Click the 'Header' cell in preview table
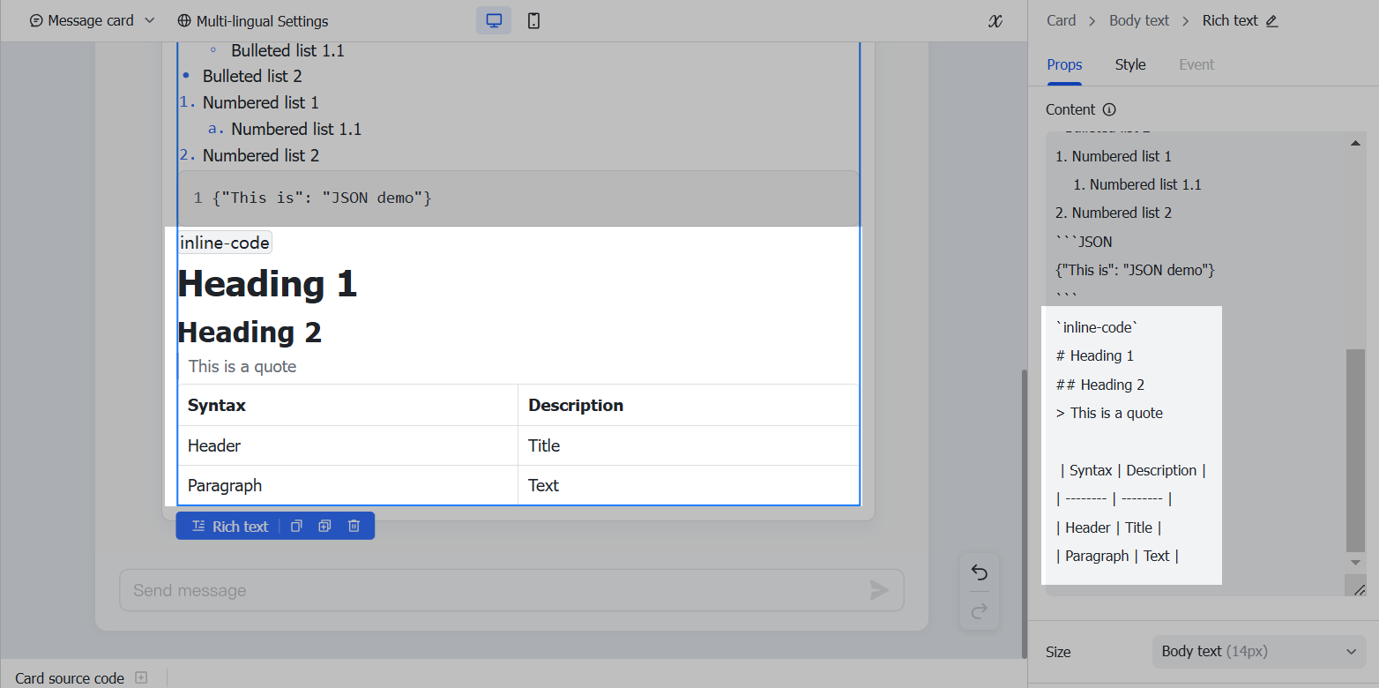 347,445
